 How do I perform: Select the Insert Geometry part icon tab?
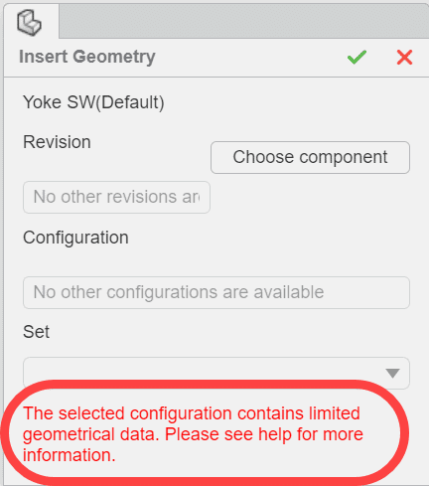(30, 23)
